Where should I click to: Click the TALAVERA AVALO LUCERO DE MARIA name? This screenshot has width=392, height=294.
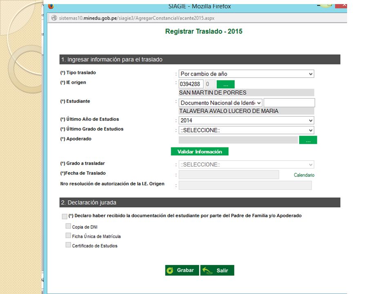[229, 111]
